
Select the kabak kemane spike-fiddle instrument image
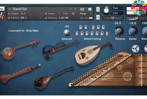pyautogui.click(x=20, y=49)
